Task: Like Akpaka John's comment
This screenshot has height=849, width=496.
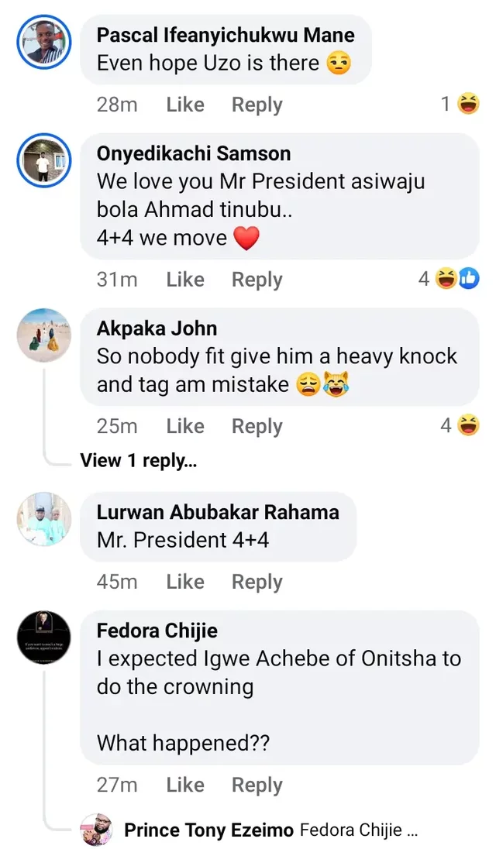Action: point(185,426)
